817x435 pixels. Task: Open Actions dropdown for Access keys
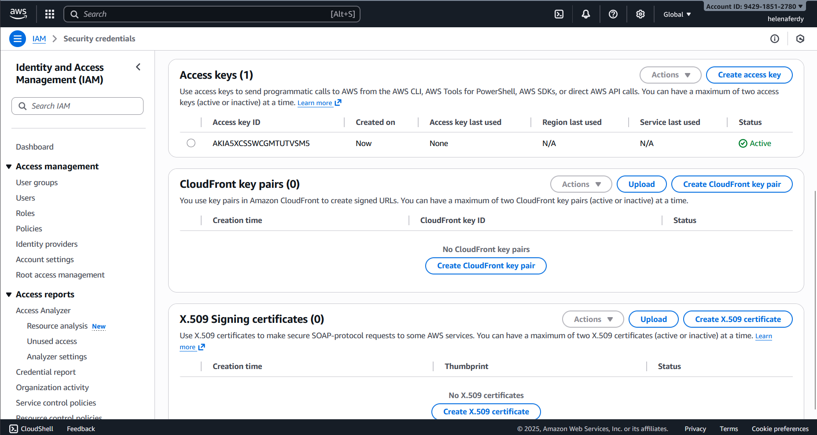point(670,75)
